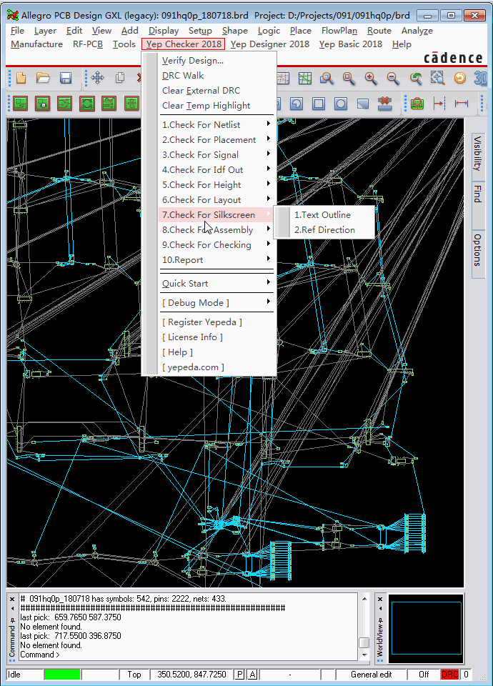Image resolution: width=493 pixels, height=686 pixels.
Task: Click [ License Info ] entry
Action: coord(216,337)
